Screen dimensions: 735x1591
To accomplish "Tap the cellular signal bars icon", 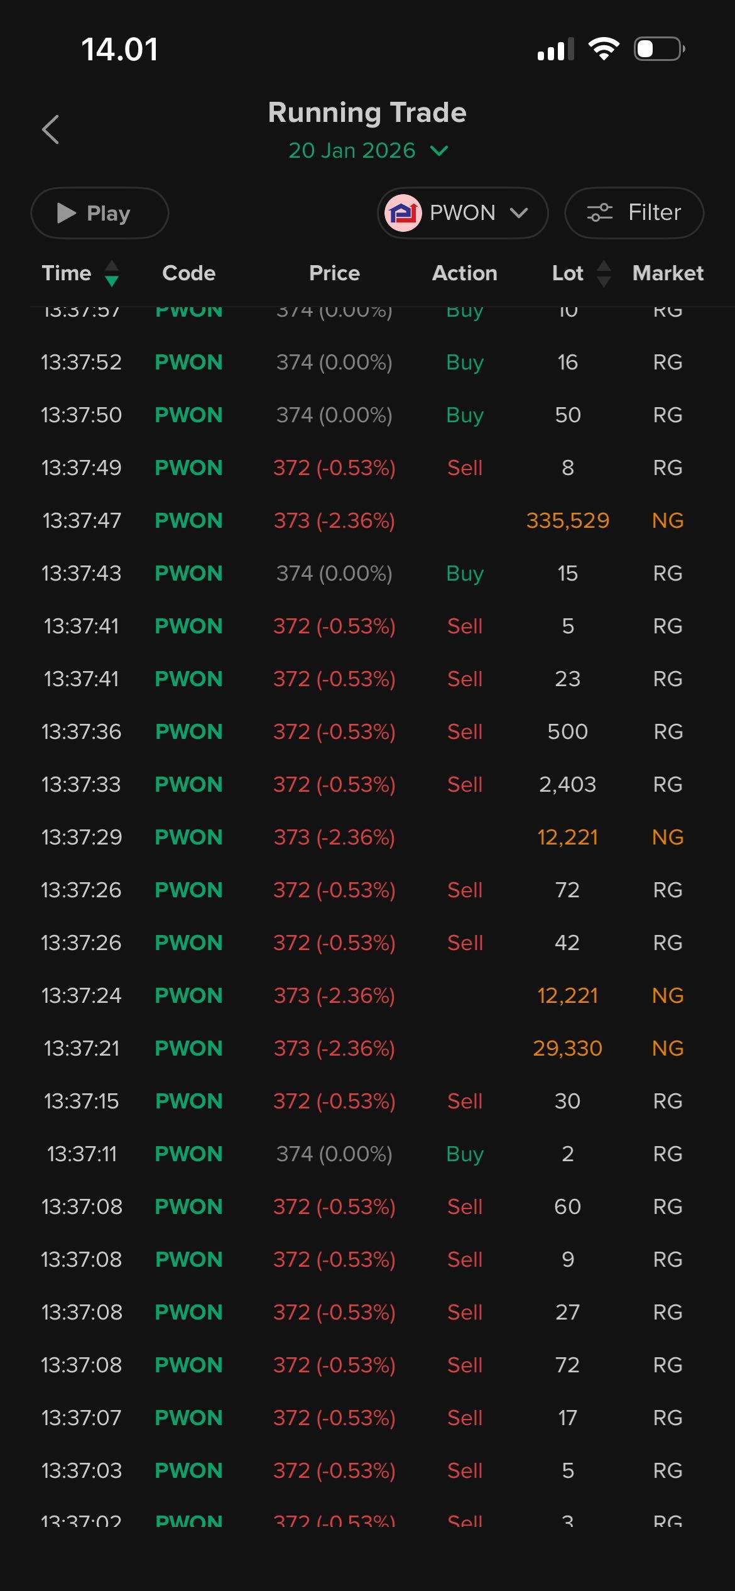I will click(555, 49).
